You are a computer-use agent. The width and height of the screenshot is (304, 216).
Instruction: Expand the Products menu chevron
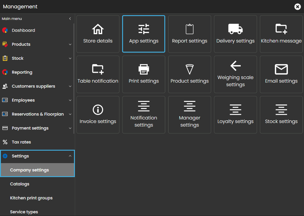pyautogui.click(x=70, y=45)
